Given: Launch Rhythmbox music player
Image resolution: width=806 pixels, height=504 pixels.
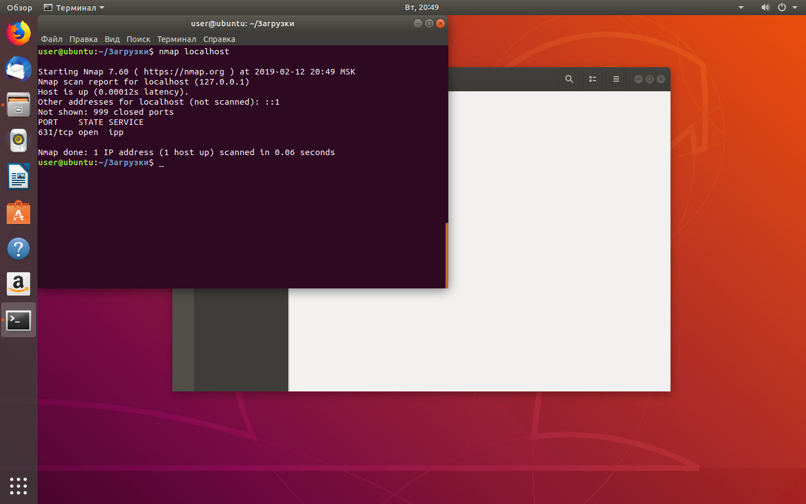Looking at the screenshot, I should (x=18, y=141).
